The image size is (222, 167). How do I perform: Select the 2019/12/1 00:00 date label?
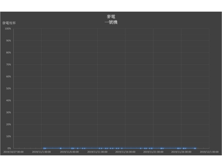click(209, 152)
